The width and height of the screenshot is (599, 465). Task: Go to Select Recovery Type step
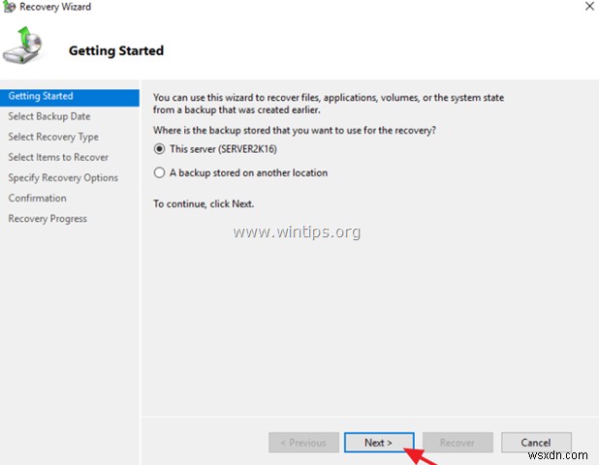(53, 137)
